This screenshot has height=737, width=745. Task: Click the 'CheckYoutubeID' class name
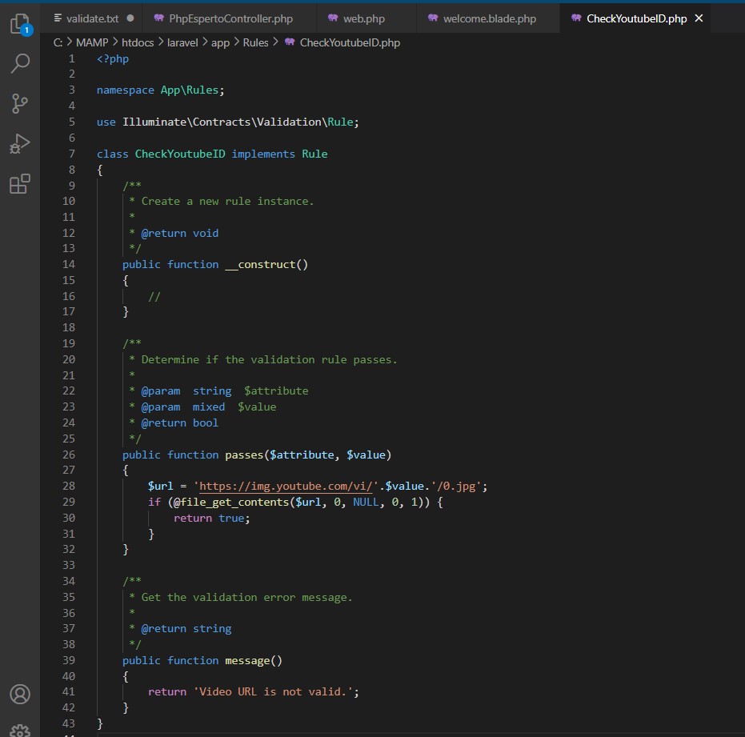click(x=180, y=154)
